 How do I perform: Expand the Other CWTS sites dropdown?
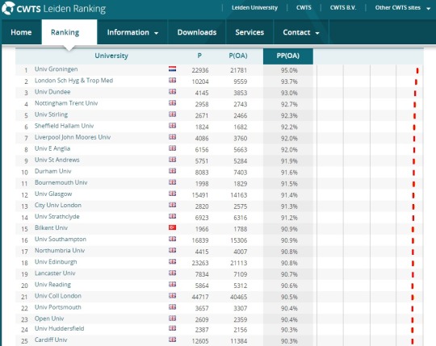click(x=402, y=8)
